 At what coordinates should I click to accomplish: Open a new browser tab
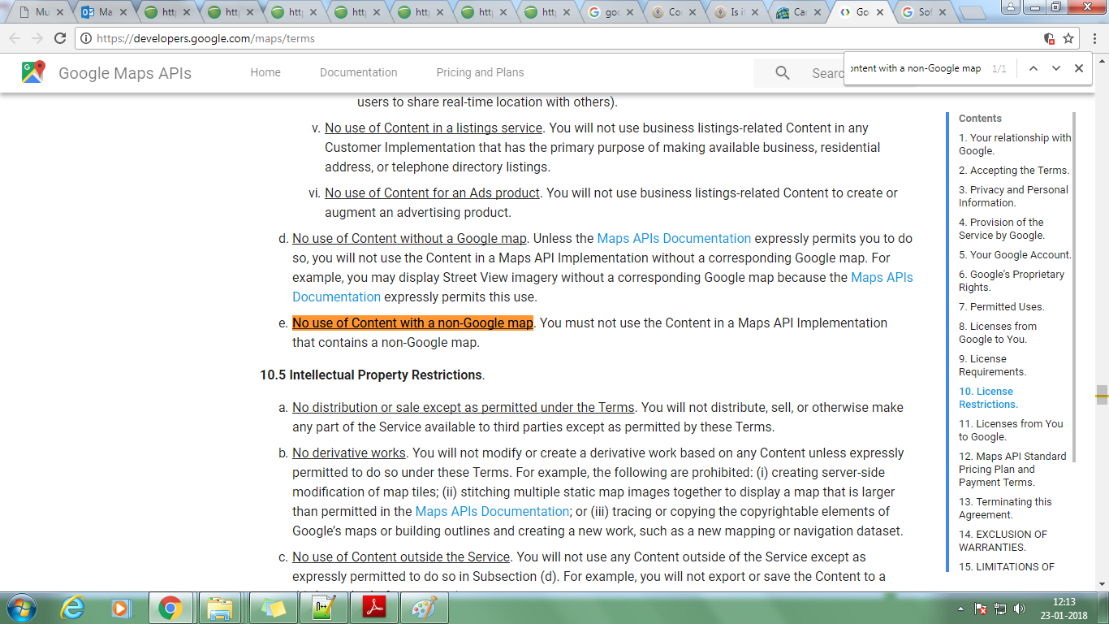(x=974, y=13)
